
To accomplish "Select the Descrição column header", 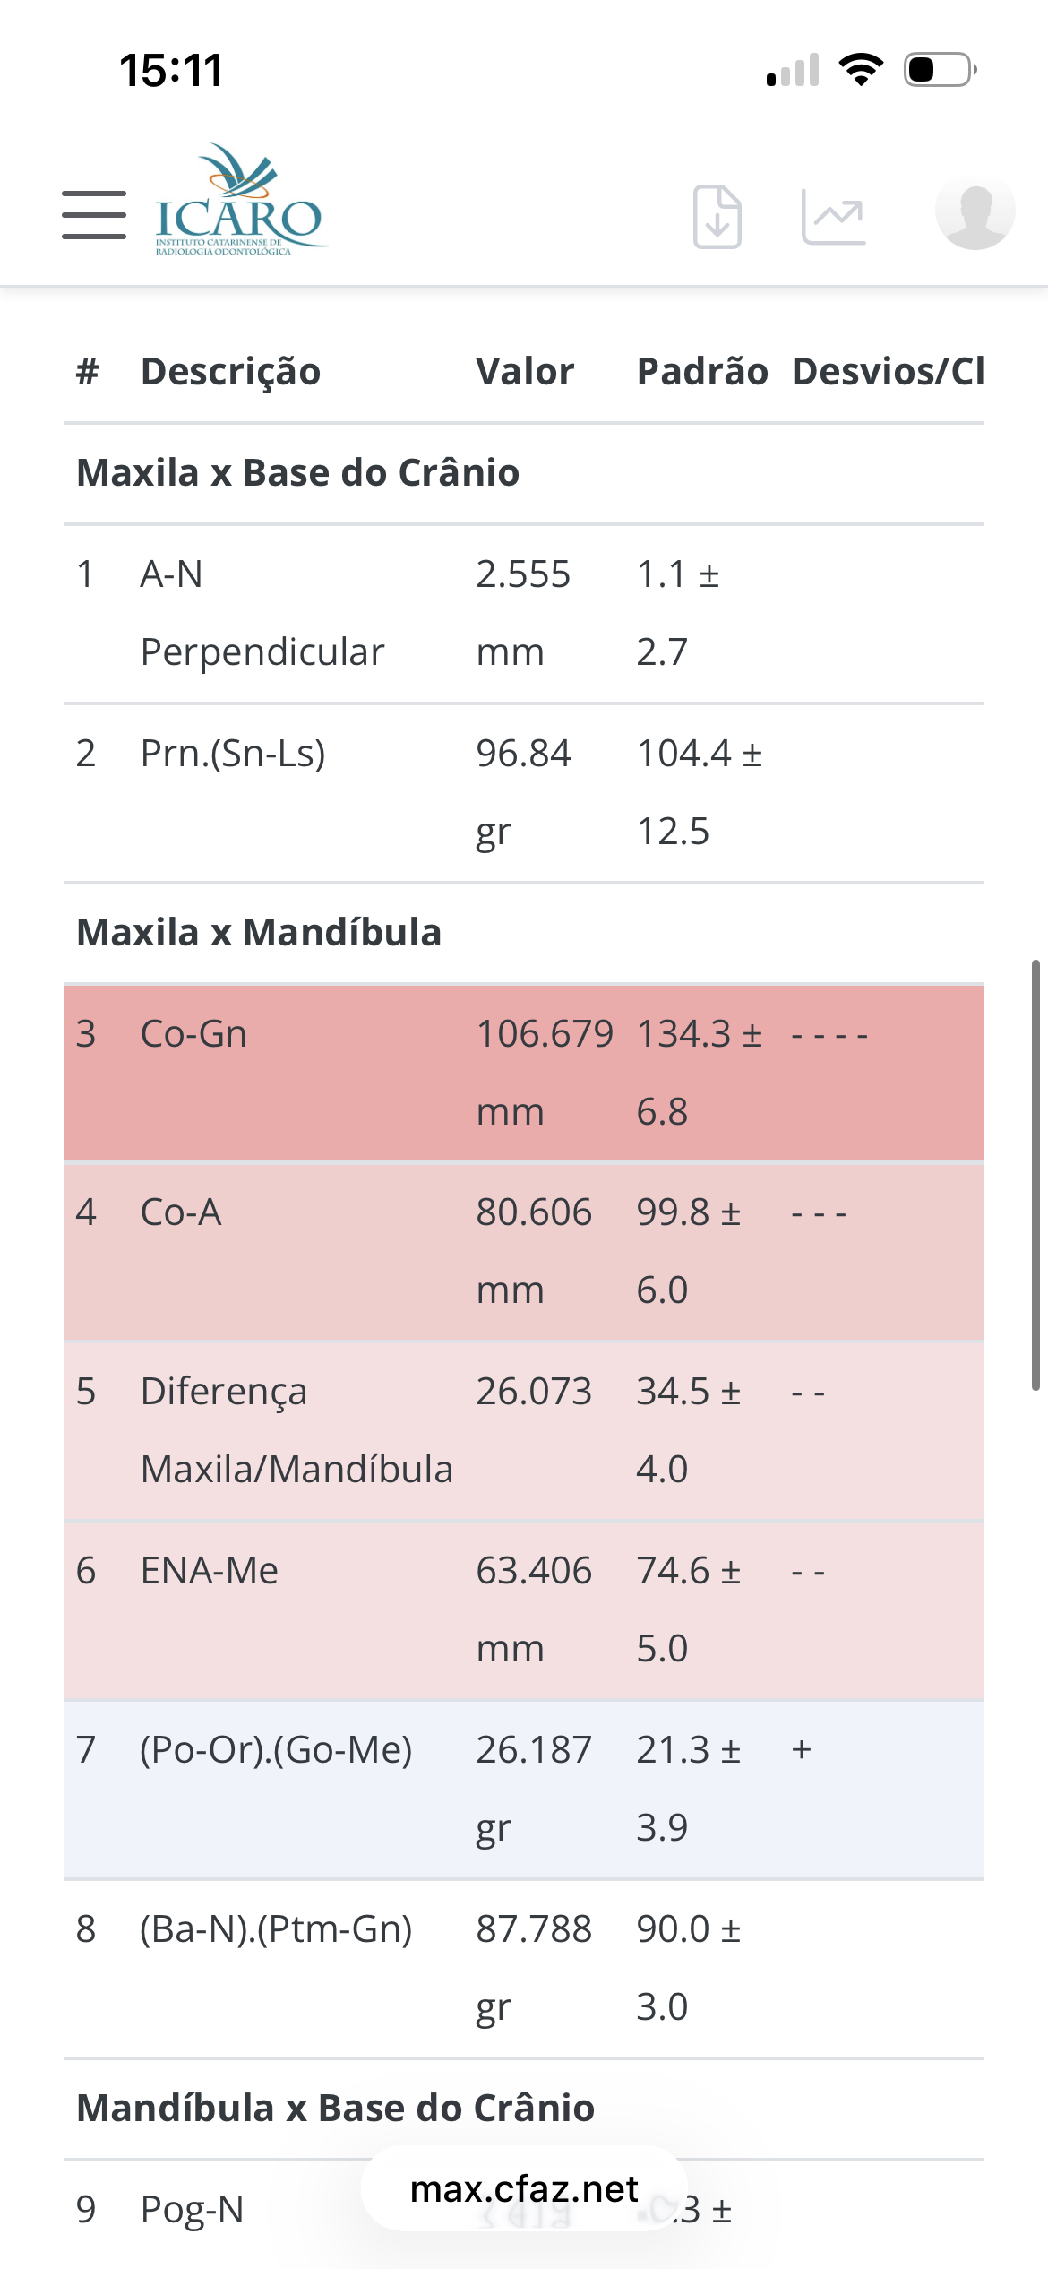I will point(230,372).
